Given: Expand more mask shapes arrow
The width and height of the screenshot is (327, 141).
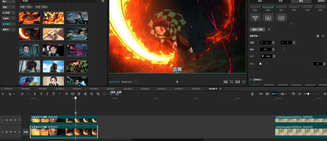Looking at the screenshot, I should (x=291, y=24).
